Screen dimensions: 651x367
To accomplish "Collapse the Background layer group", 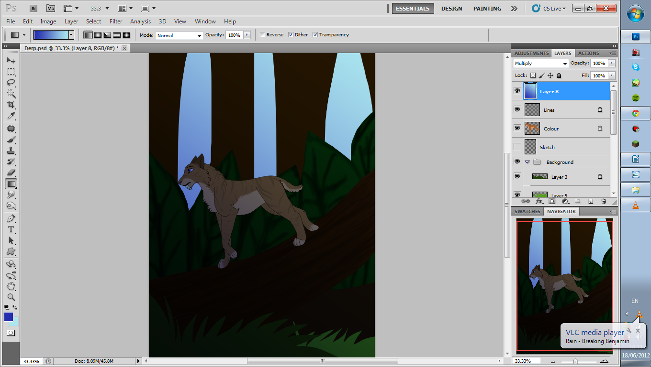I will tap(528, 162).
